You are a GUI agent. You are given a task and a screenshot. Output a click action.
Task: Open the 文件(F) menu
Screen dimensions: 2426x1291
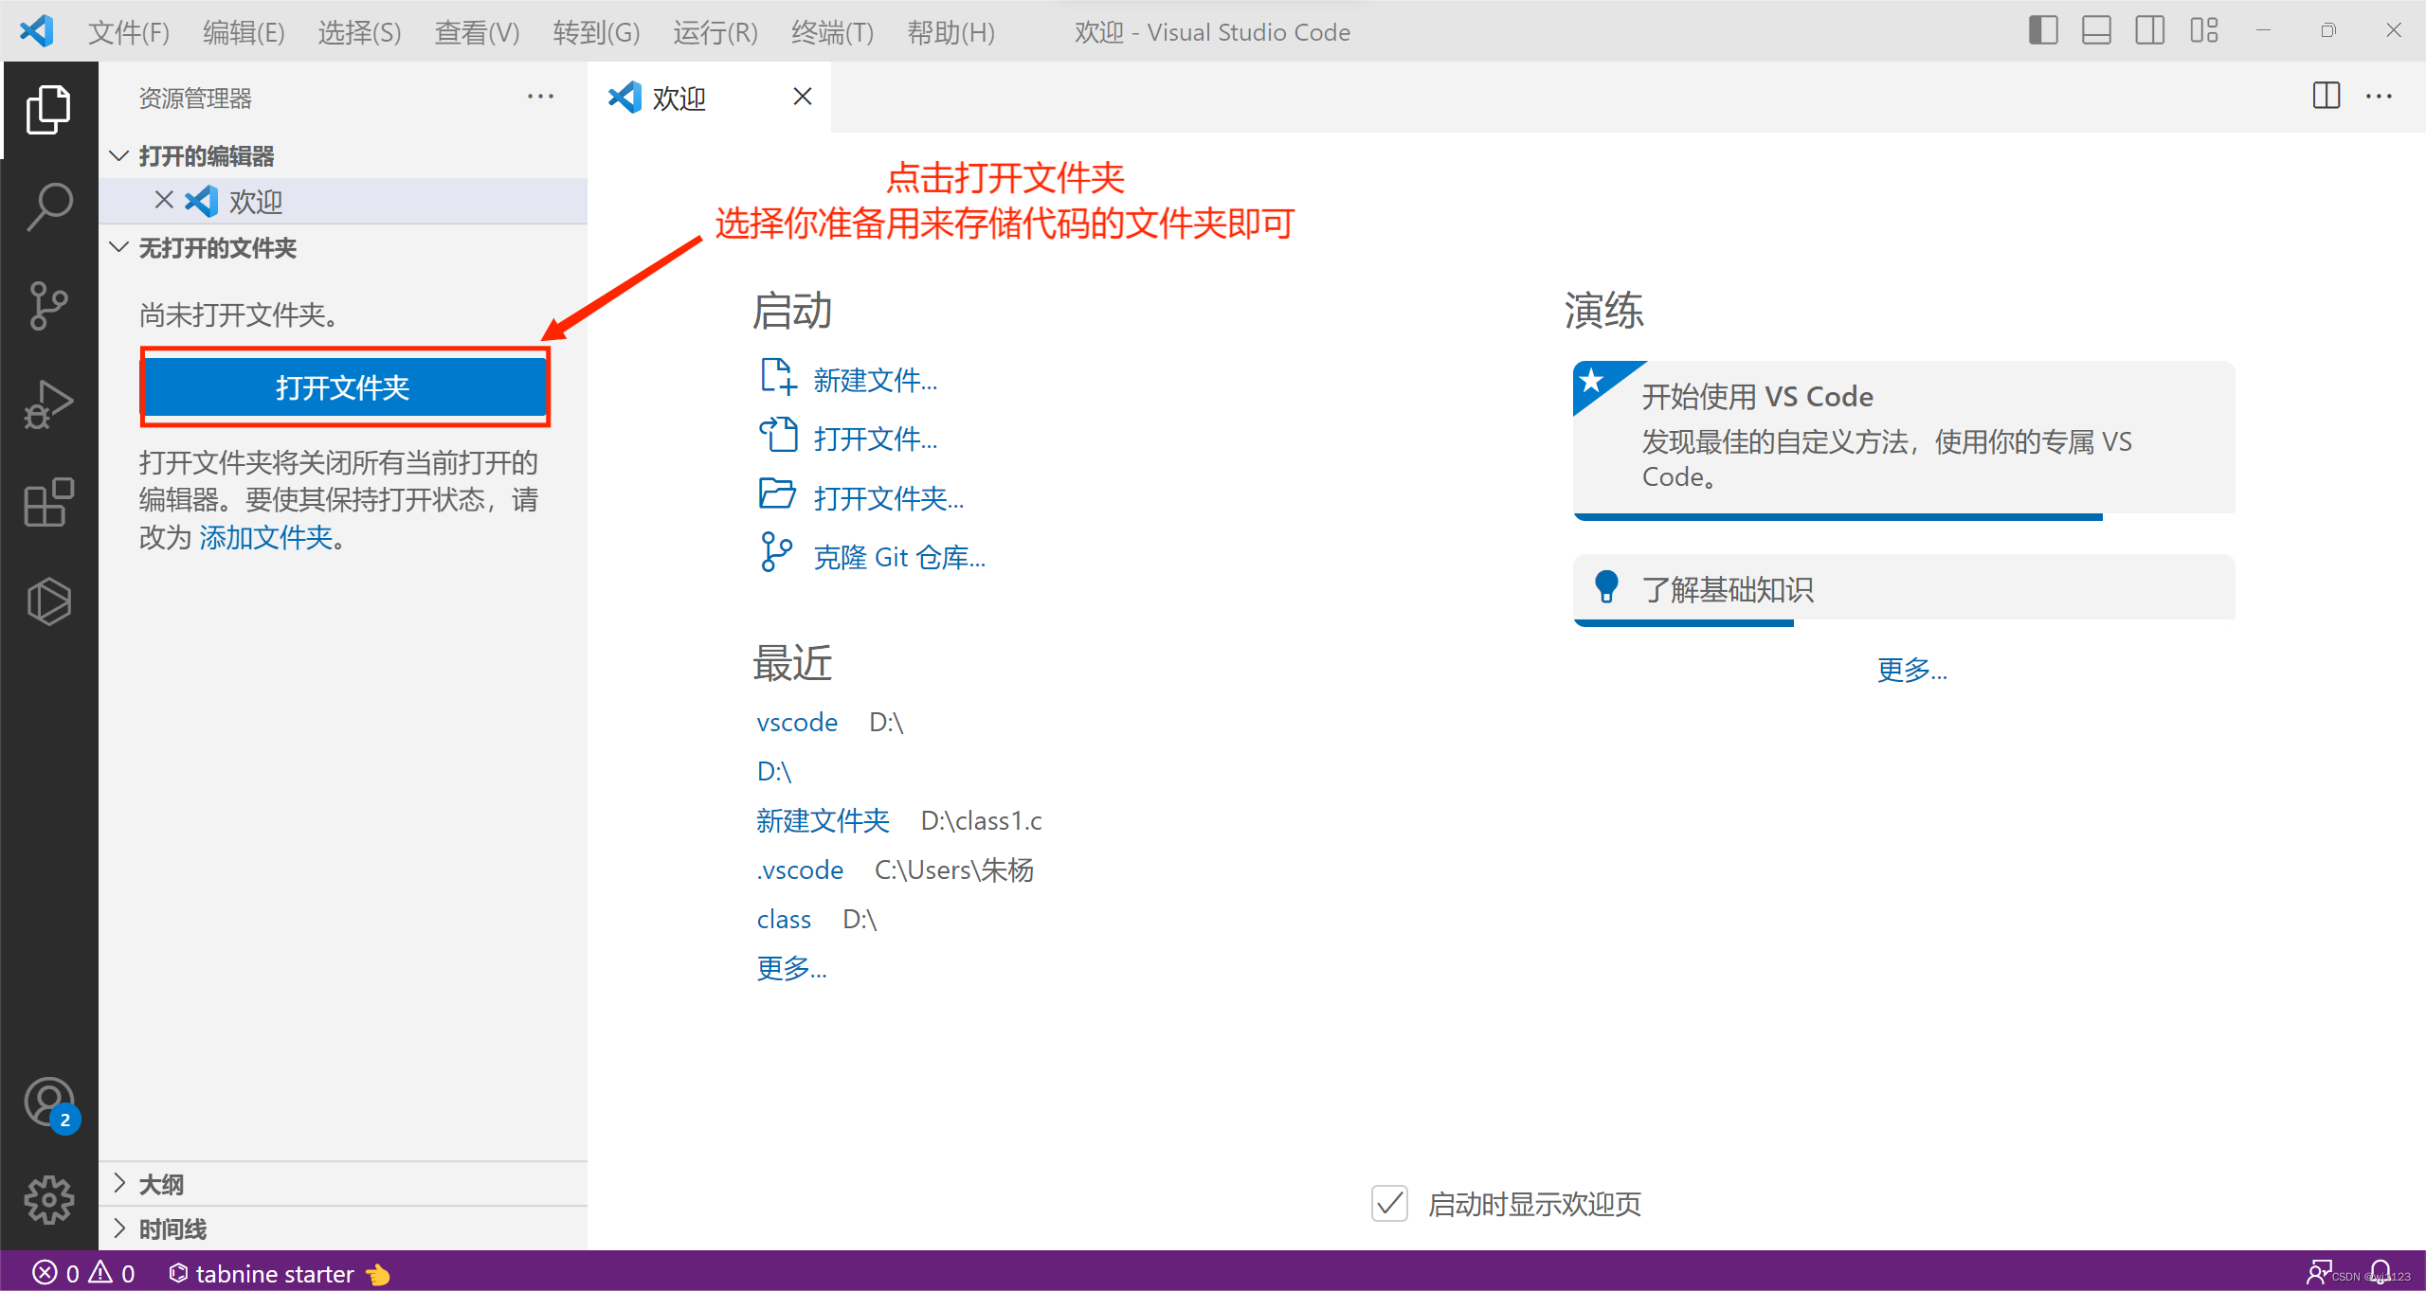pyautogui.click(x=128, y=32)
